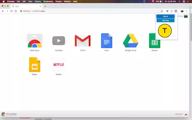Open the Edit menu
This screenshot has height=120, width=192.
pos(24,1)
